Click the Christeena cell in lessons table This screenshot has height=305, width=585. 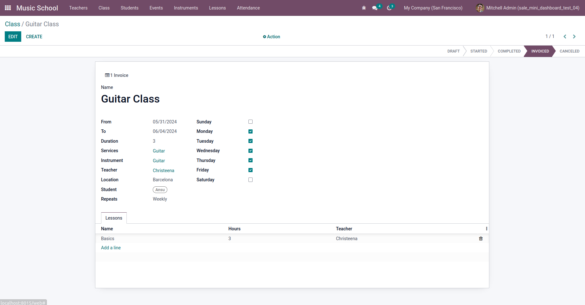tap(347, 239)
